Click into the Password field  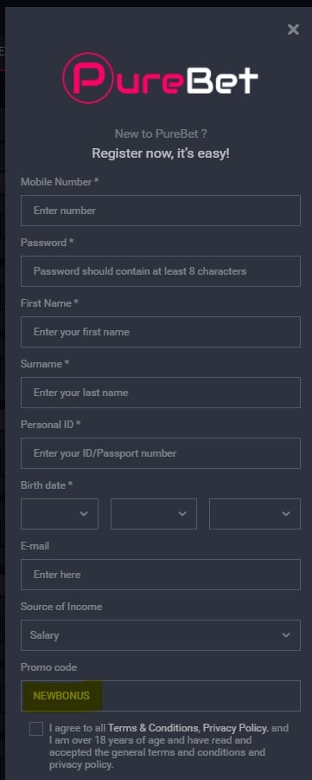[161, 271]
